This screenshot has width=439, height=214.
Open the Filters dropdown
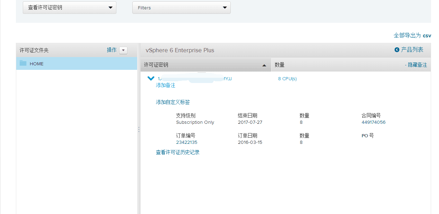(x=181, y=8)
